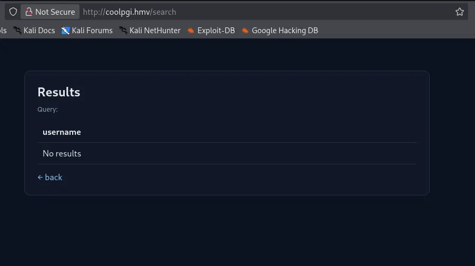
Task: Open the Kali Forums bookmark label
Action: tap(92, 31)
